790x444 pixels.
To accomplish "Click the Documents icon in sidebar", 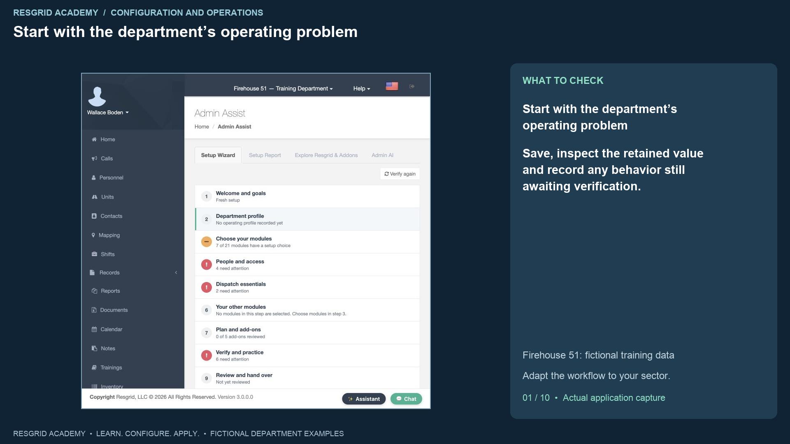I will (94, 310).
